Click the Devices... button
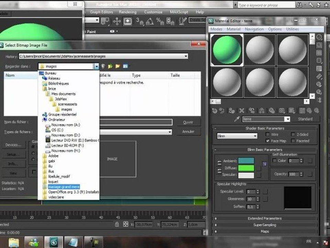This screenshot has height=248, width=330. point(14,145)
